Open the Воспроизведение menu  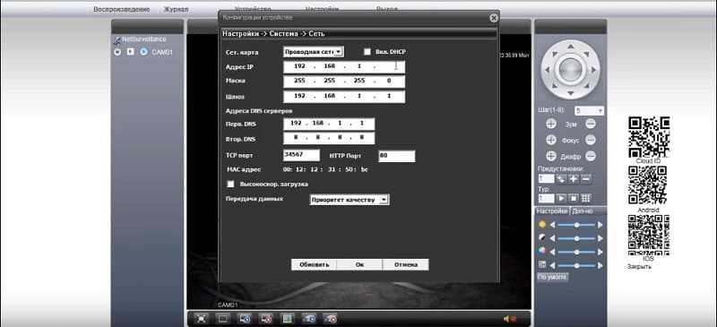click(121, 9)
